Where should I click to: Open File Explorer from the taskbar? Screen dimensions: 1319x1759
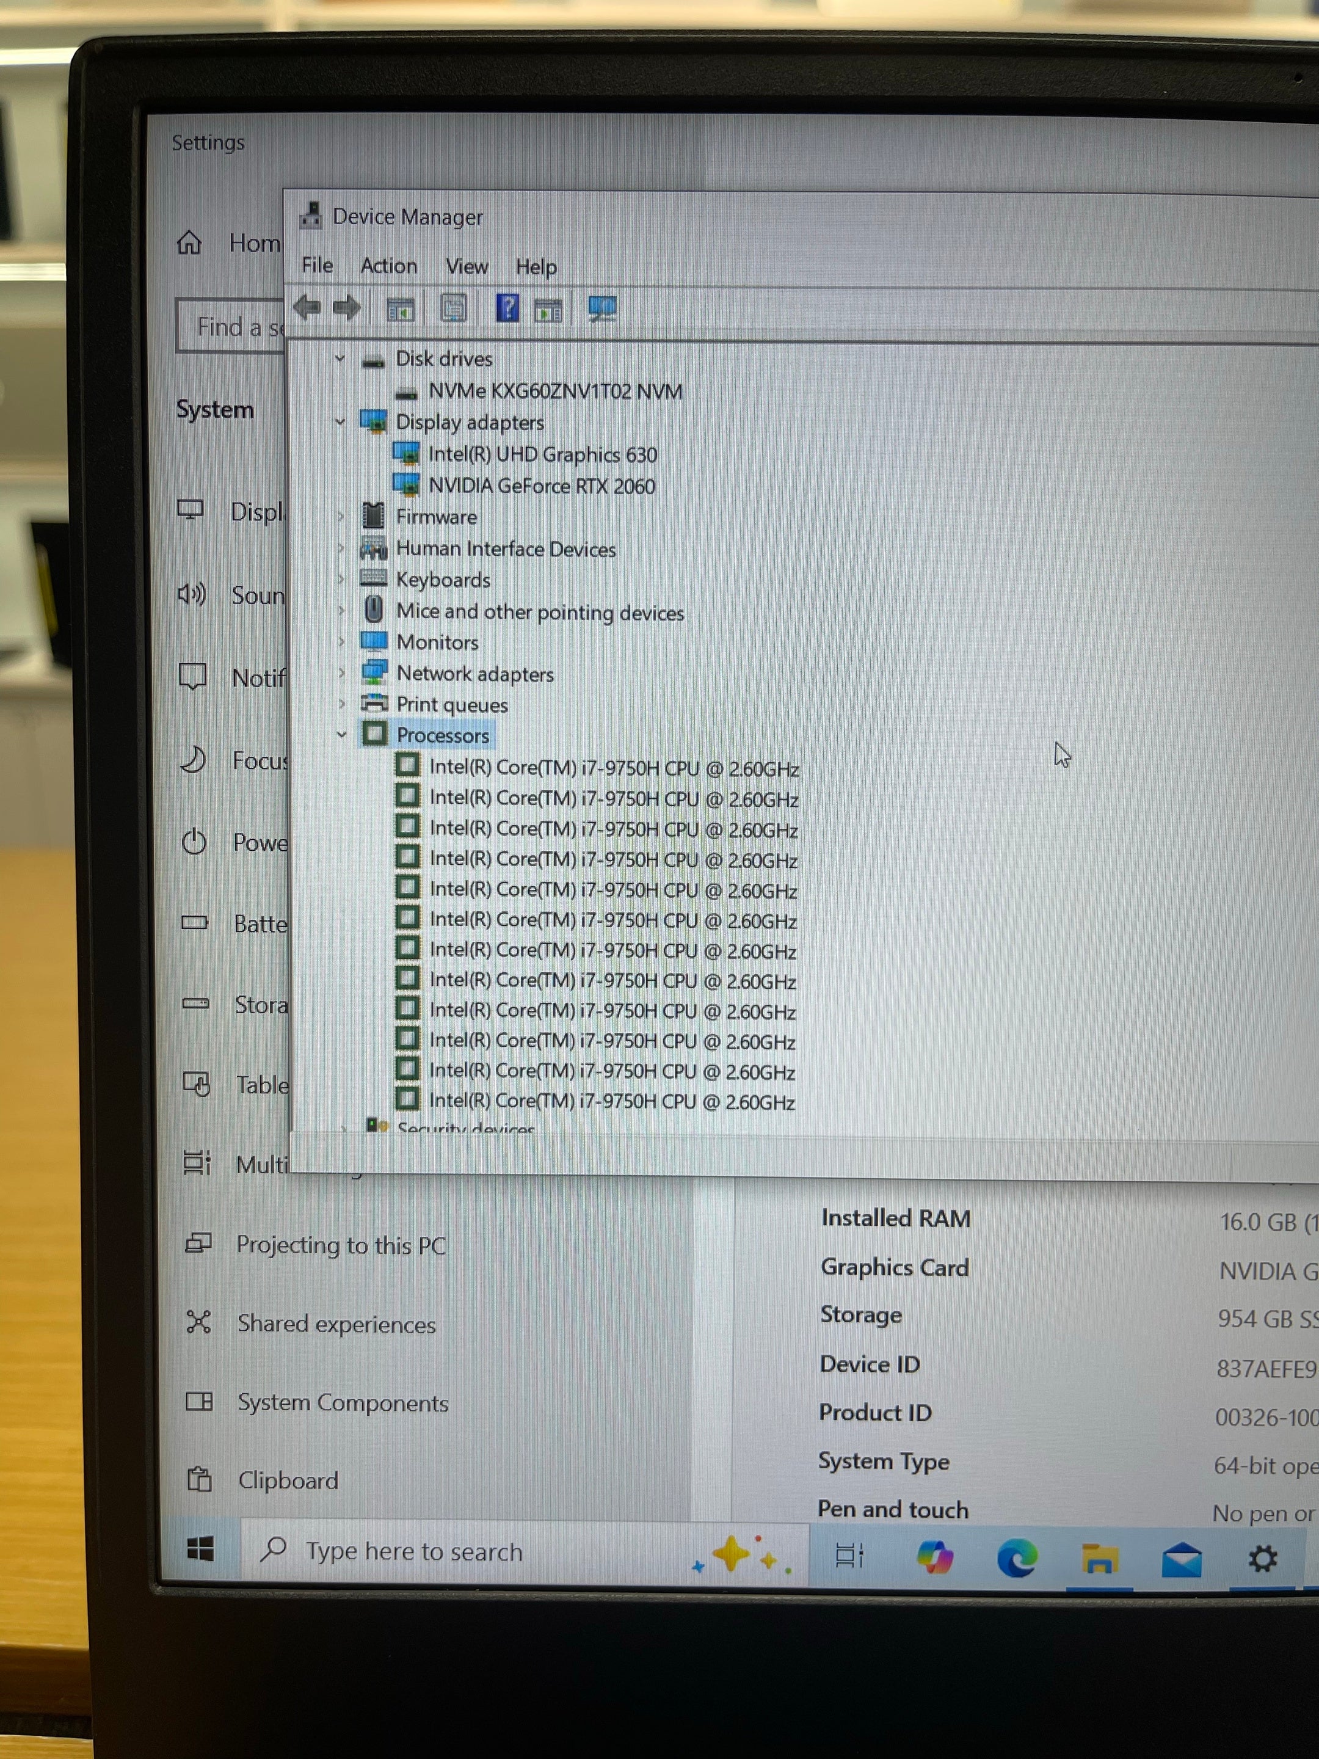(x=1100, y=1558)
